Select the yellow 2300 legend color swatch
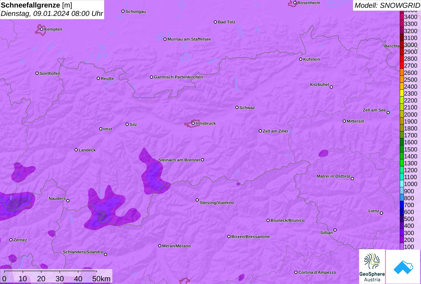The width and height of the screenshot is (421, 284). 402,93
